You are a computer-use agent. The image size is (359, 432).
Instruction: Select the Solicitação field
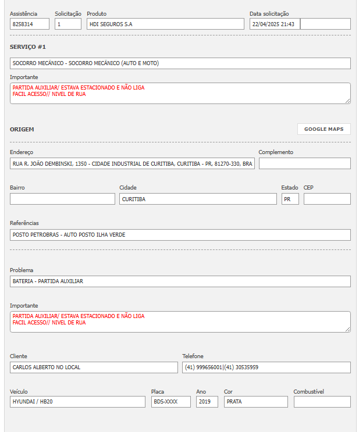[67, 24]
